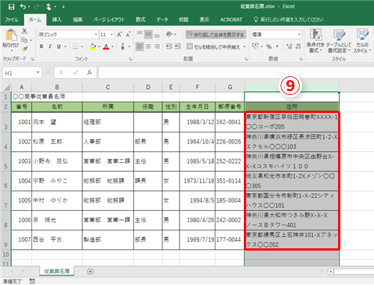
Task: Align text right
Action: point(157,46)
